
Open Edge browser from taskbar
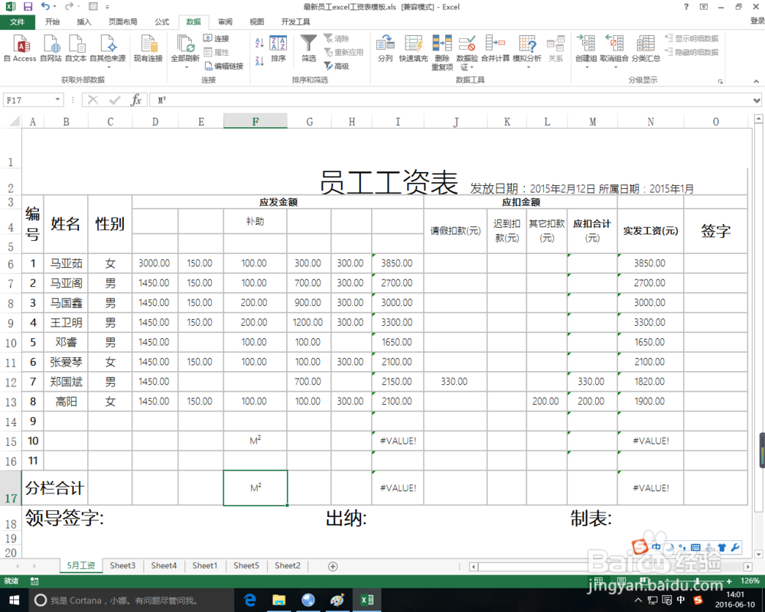point(250,601)
